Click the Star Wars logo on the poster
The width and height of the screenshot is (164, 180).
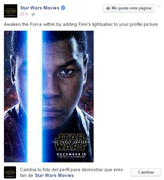(71, 142)
